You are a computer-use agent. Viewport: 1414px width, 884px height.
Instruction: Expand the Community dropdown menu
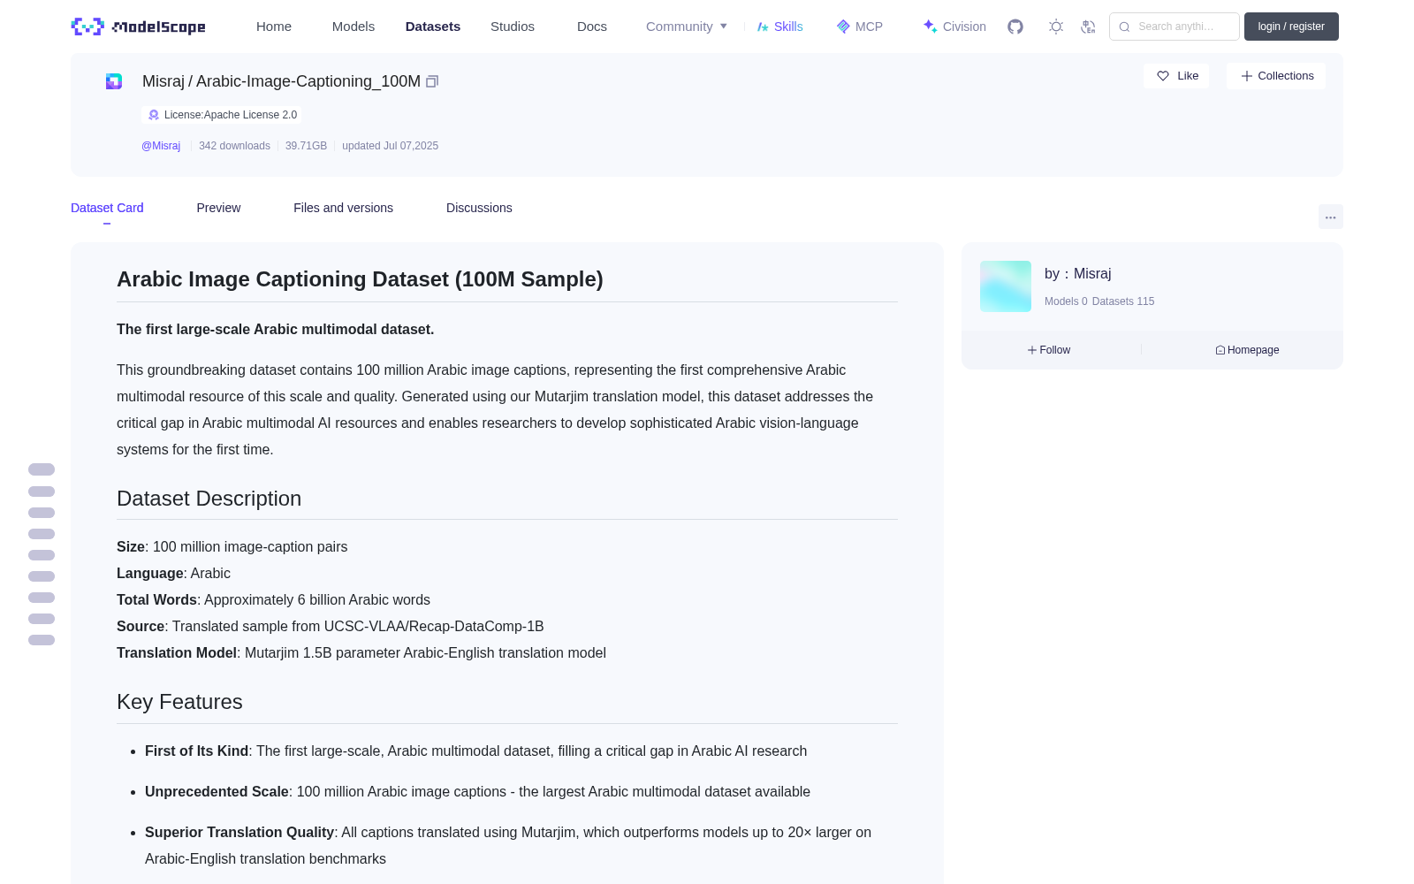(x=687, y=27)
